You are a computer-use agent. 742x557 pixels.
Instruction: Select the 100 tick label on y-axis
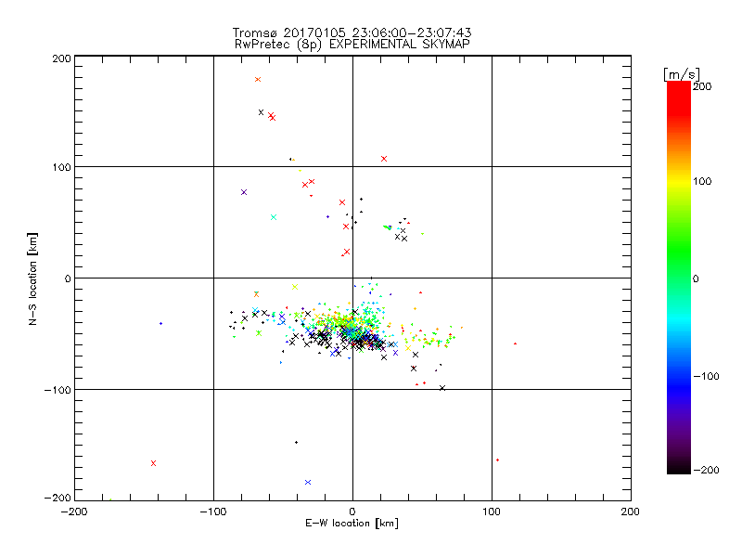click(x=60, y=167)
